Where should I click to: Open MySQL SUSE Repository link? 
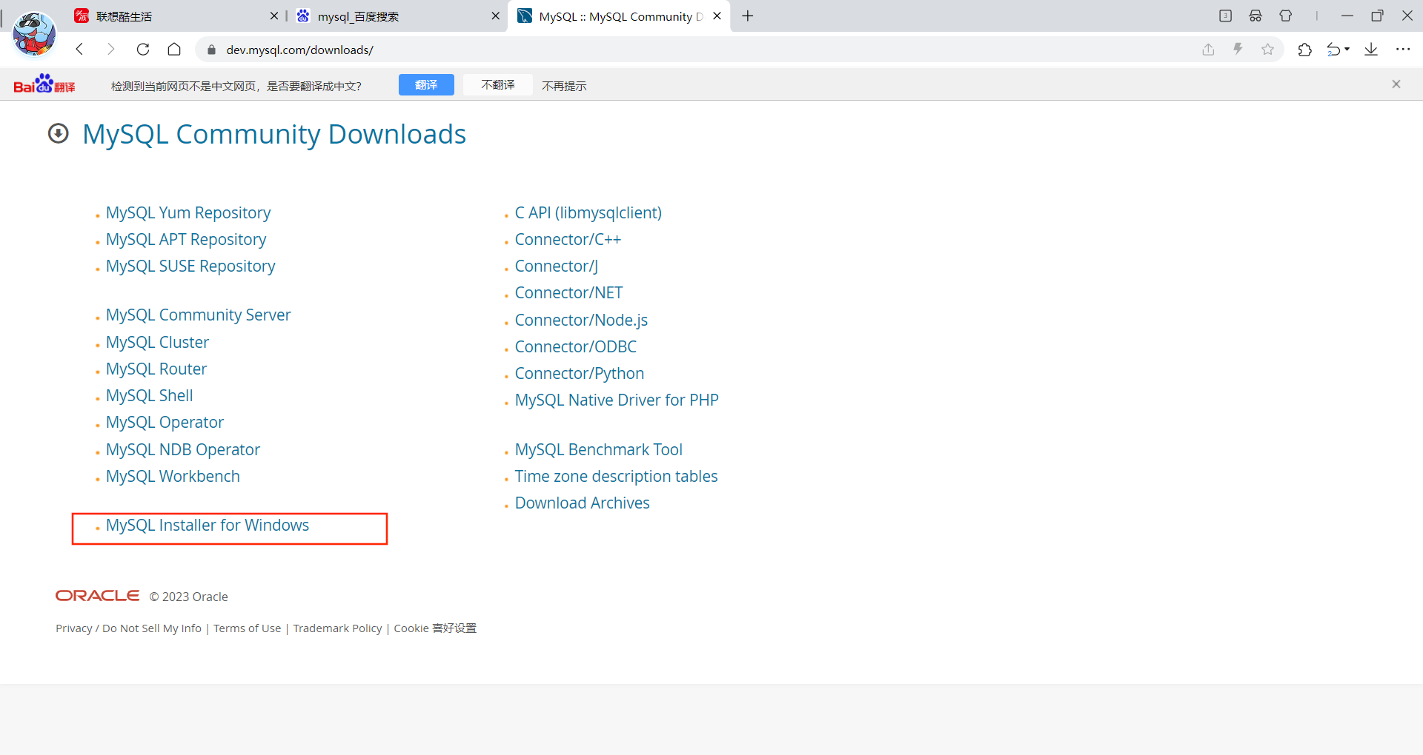point(190,266)
